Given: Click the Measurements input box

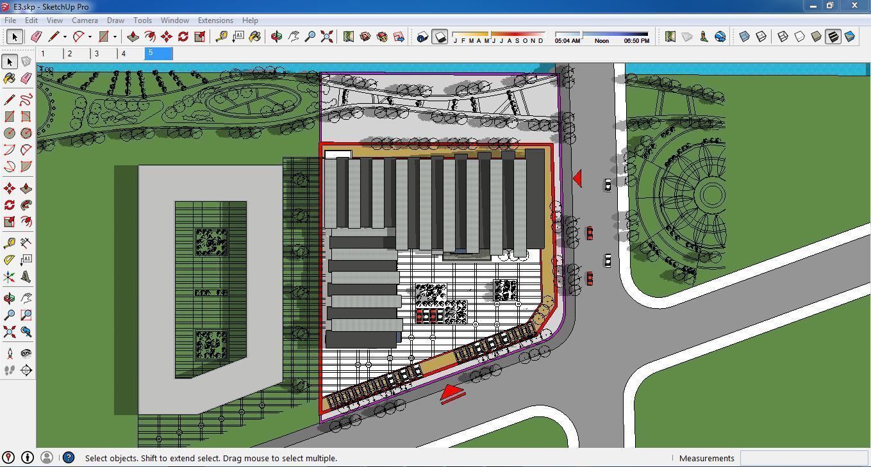Looking at the screenshot, I should pyautogui.click(x=804, y=458).
